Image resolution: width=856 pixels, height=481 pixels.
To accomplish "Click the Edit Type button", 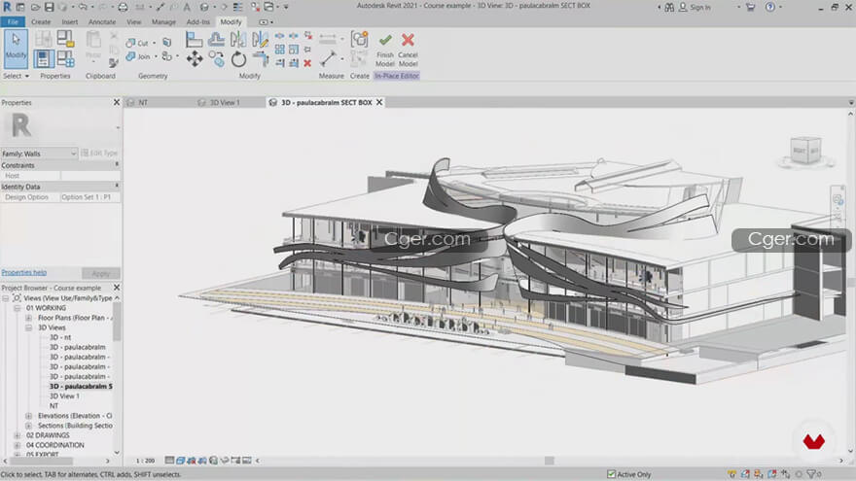I will [x=100, y=154].
